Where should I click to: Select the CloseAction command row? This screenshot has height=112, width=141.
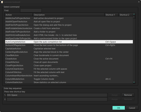[x=69, y=59]
